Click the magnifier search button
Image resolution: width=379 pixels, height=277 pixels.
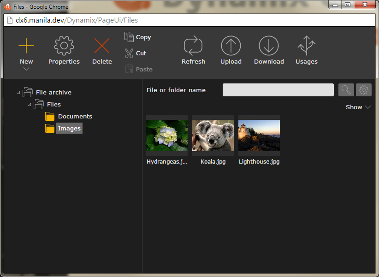click(x=346, y=90)
